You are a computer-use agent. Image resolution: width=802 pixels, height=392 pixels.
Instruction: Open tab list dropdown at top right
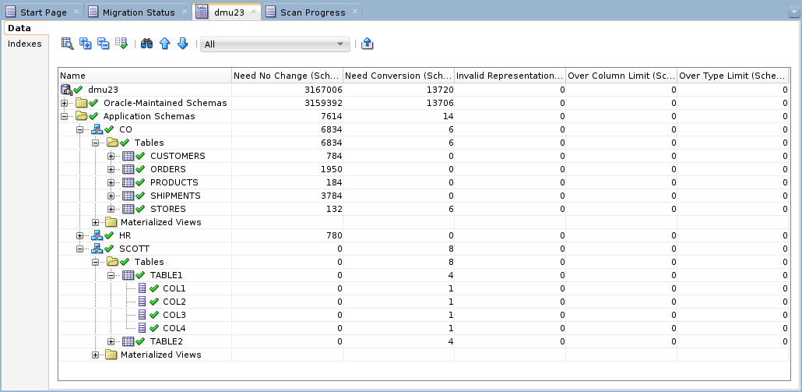[793, 12]
